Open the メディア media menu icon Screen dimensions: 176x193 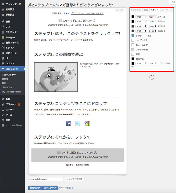point(3,48)
